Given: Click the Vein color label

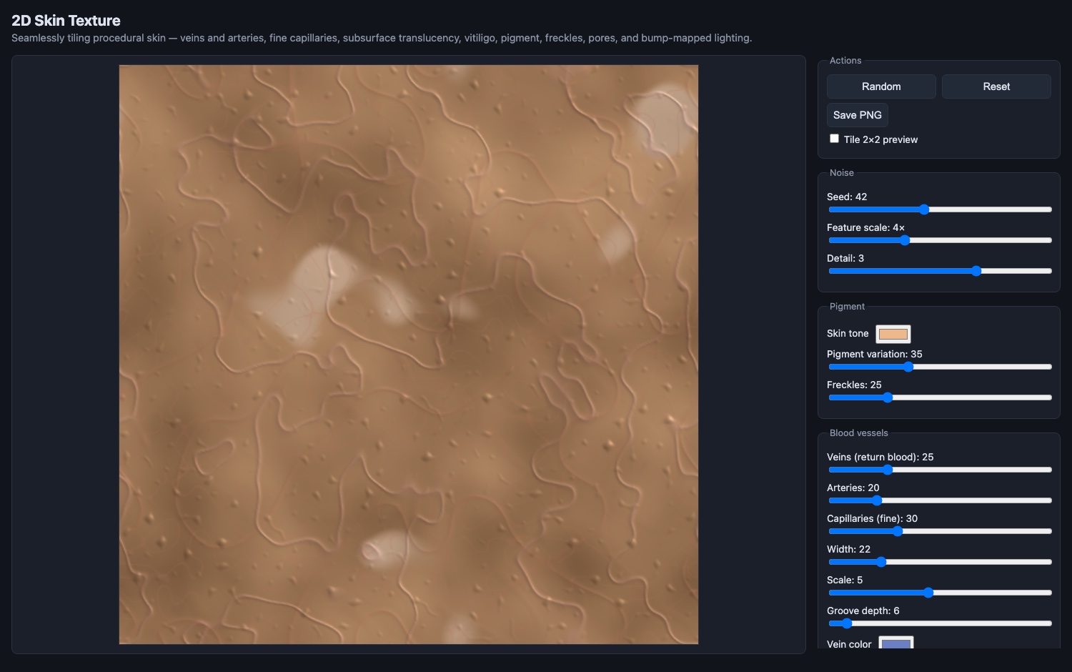Looking at the screenshot, I should pyautogui.click(x=849, y=643).
